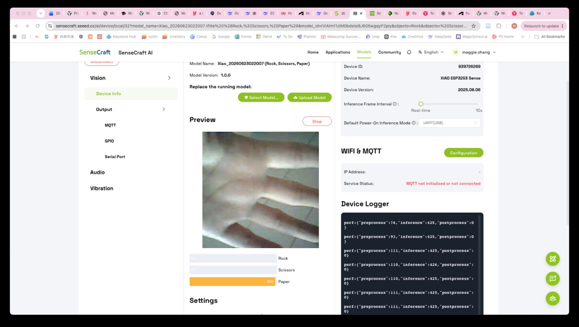Open the Models nav item
This screenshot has height=327, width=579.
click(364, 52)
